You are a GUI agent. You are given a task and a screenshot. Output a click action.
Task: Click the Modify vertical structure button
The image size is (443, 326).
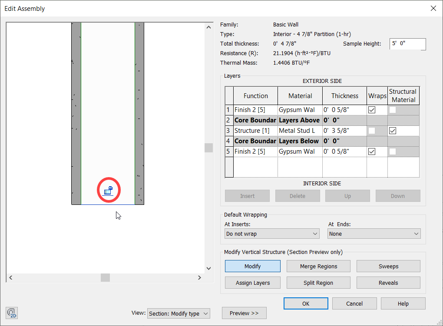pyautogui.click(x=253, y=266)
